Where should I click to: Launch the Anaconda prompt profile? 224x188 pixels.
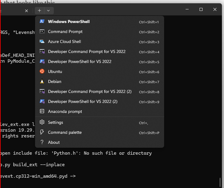[x=99, y=111]
